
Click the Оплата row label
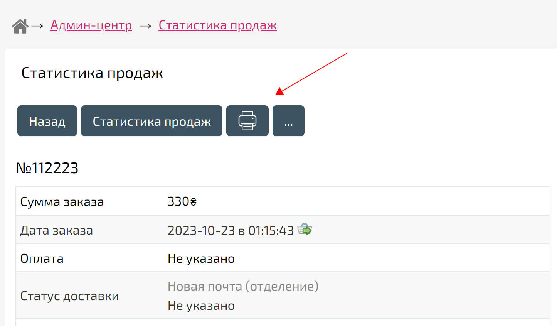(x=42, y=258)
